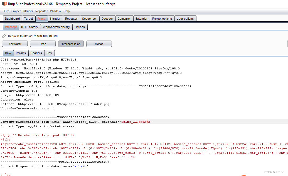Screen dimensions: 288x176
Task: Select the Raw view tab
Action: (x=8, y=53)
